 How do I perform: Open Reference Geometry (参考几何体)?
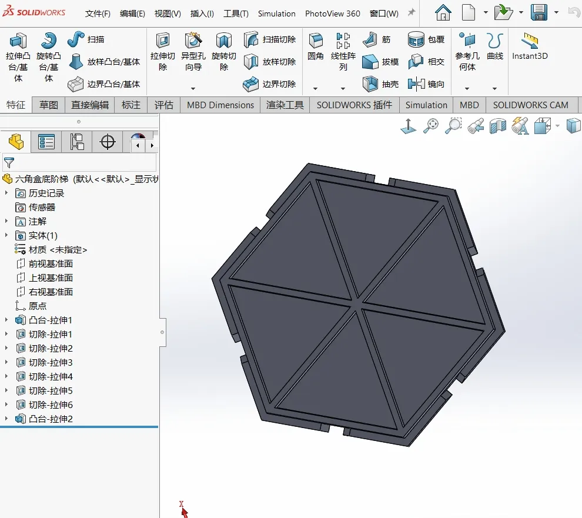pos(467,52)
